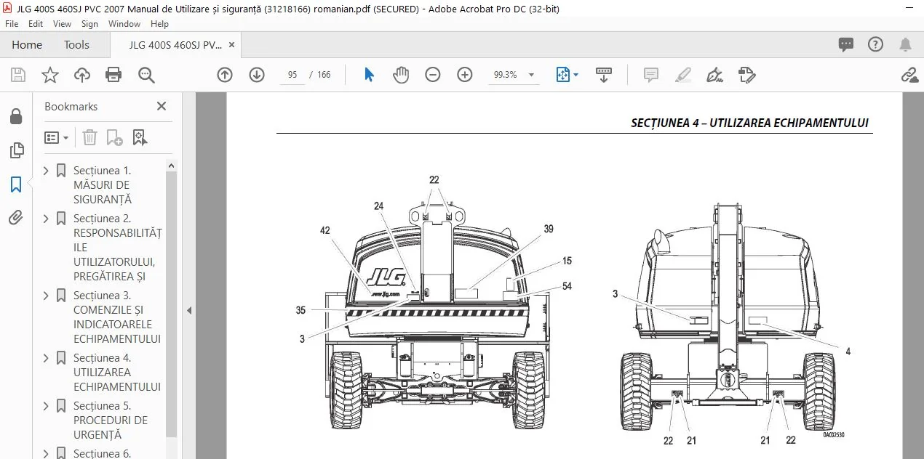Toggle the bookmarks panel sidebar icon

click(16, 184)
